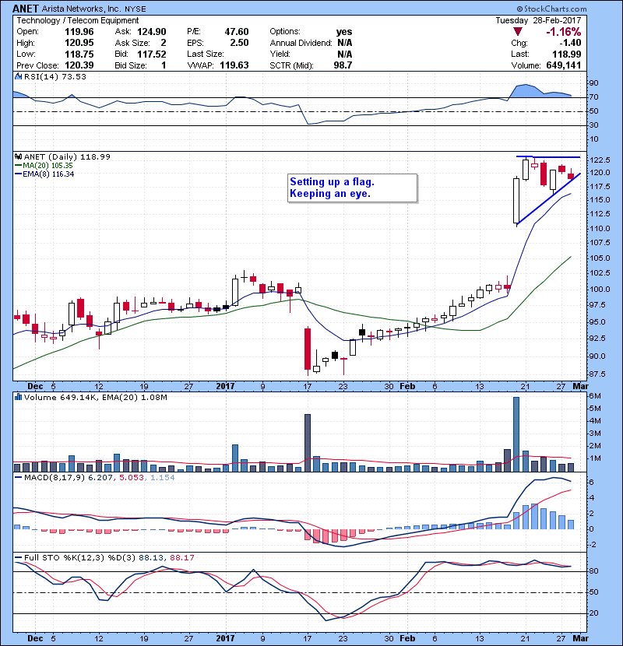Viewport: 623px width, 646px height.
Task: Click the 90 level on RSI axis
Action: tap(594, 83)
